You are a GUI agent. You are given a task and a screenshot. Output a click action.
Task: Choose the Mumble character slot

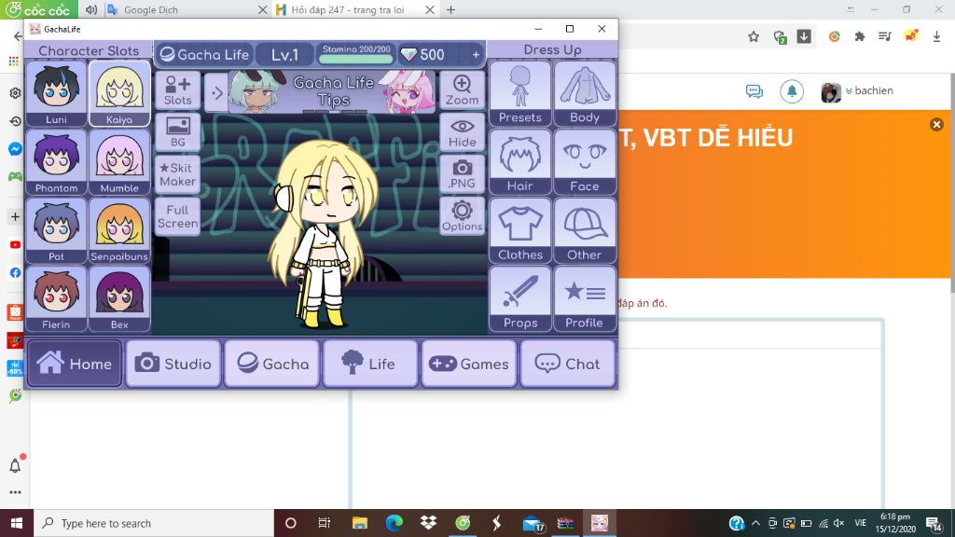point(119,162)
